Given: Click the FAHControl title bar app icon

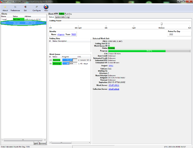Looking at the screenshot, I should click(x=1, y=2).
